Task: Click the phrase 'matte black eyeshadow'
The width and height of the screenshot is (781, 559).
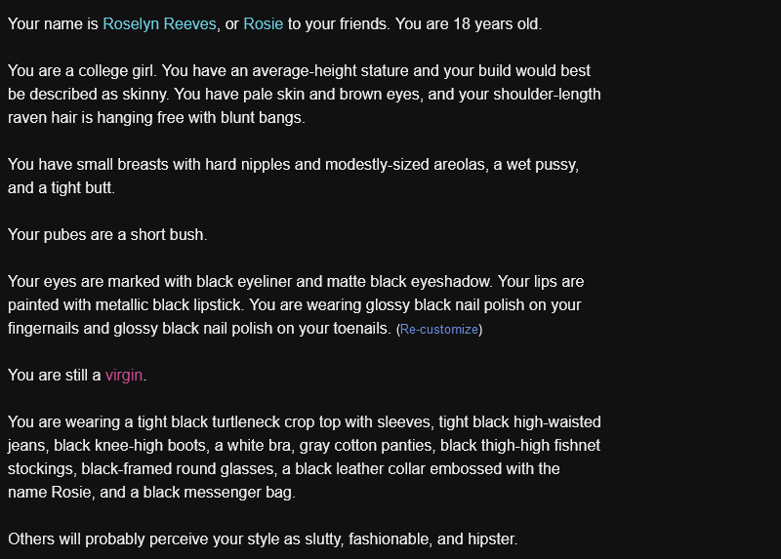Action: (408, 282)
